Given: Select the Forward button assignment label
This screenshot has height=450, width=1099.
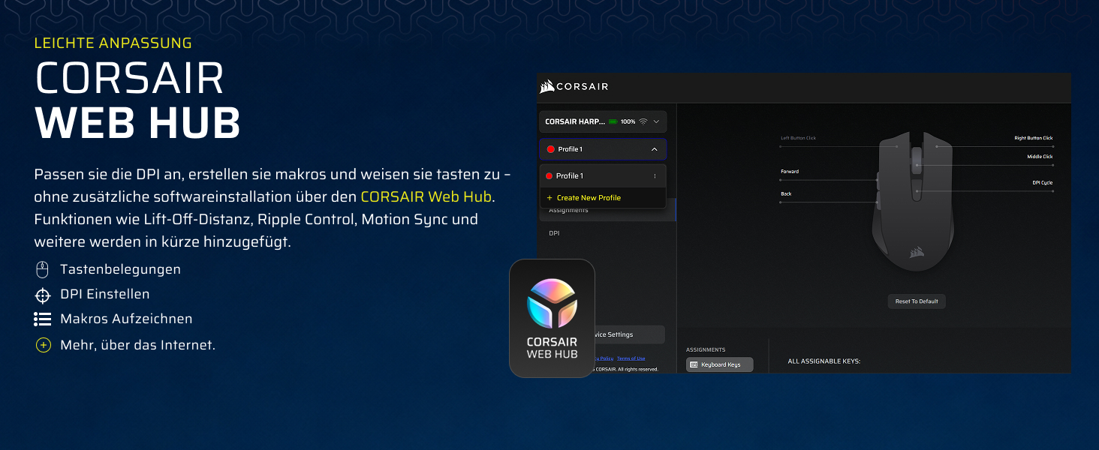Looking at the screenshot, I should click(790, 172).
